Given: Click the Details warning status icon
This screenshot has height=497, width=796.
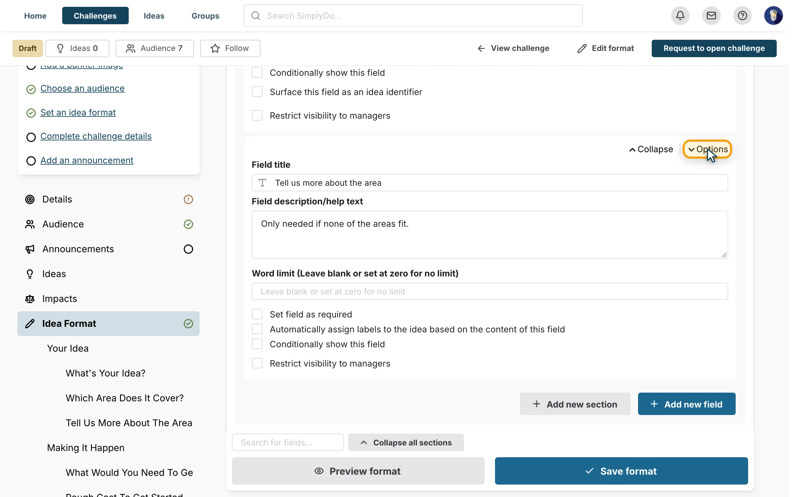Looking at the screenshot, I should tap(188, 199).
